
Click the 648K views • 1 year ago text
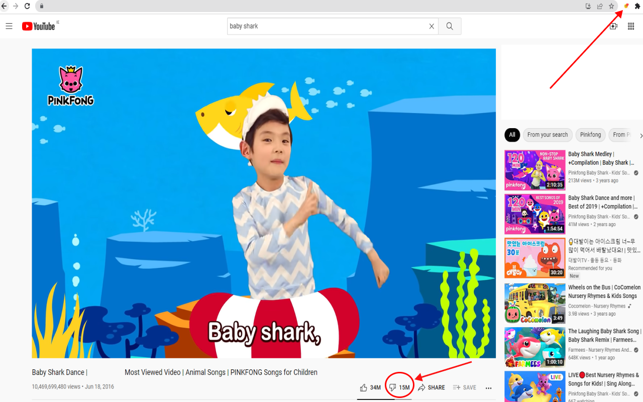point(591,358)
